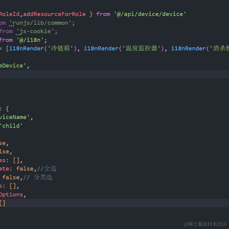Click the suggestion dots under 'runjs/lib/common'
Image resolution: width=229 pixels, height=229 pixels.
click(11, 26)
